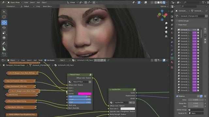Switch viewport to Wireframe shading
Screen dimensions: 209x117
point(155,2)
